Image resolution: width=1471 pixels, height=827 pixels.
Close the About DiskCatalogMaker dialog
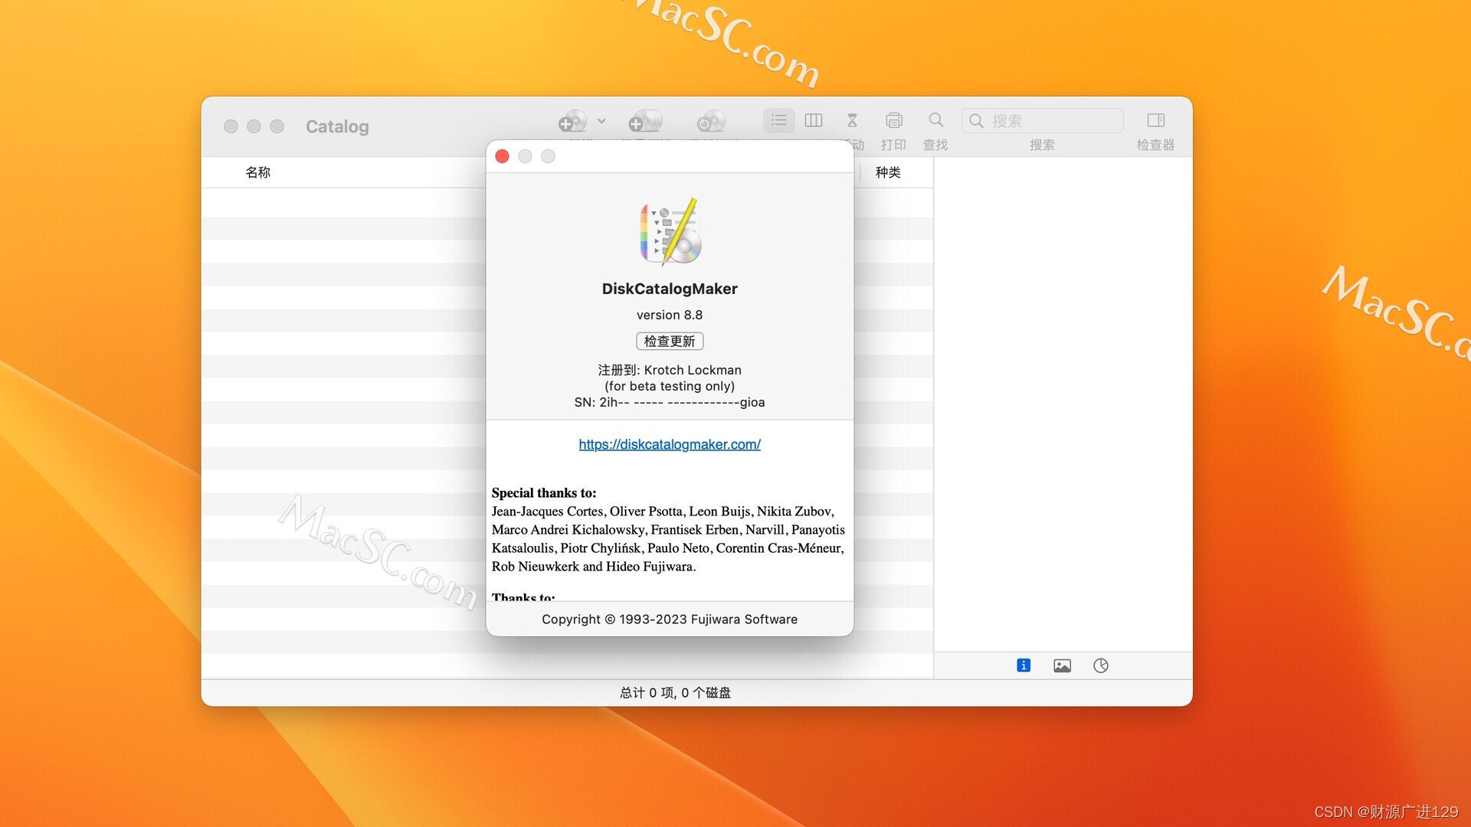[503, 156]
